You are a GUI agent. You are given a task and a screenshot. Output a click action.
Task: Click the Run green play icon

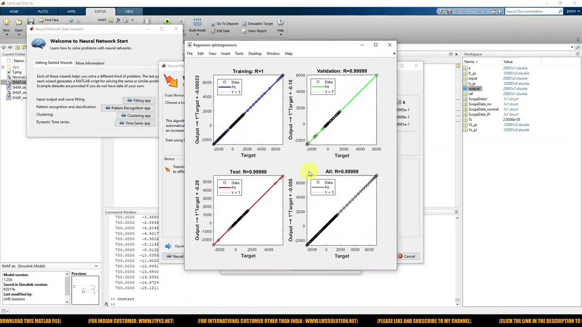click(167, 21)
